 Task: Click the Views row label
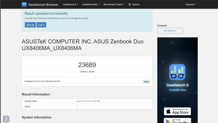pos(28,107)
